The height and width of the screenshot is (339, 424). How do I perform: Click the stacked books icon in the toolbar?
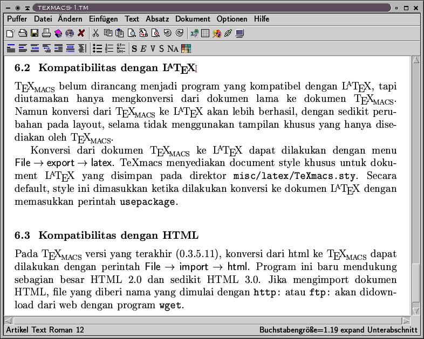point(58,33)
